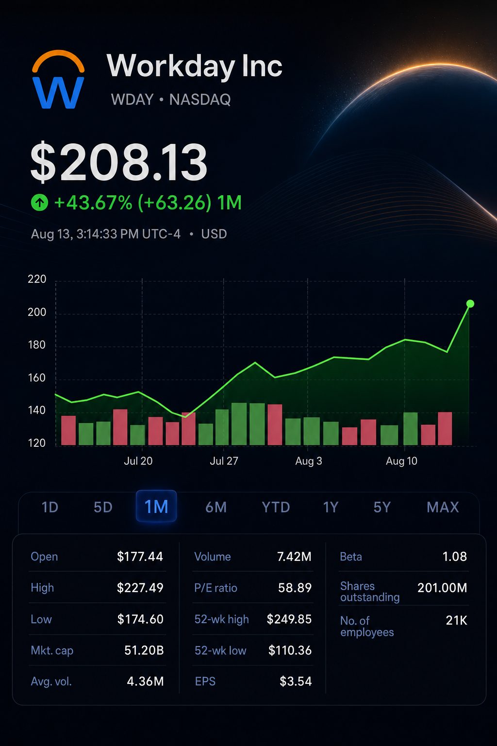Screen dimensions: 497x746
Task: Click the 220 y-axis label
Action: click(x=37, y=279)
